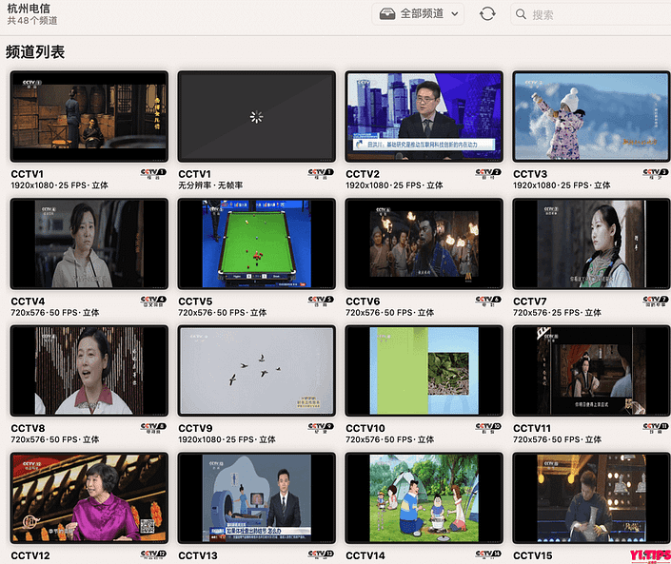
Task: Open the CCTV12 thumbnail
Action: click(89, 497)
